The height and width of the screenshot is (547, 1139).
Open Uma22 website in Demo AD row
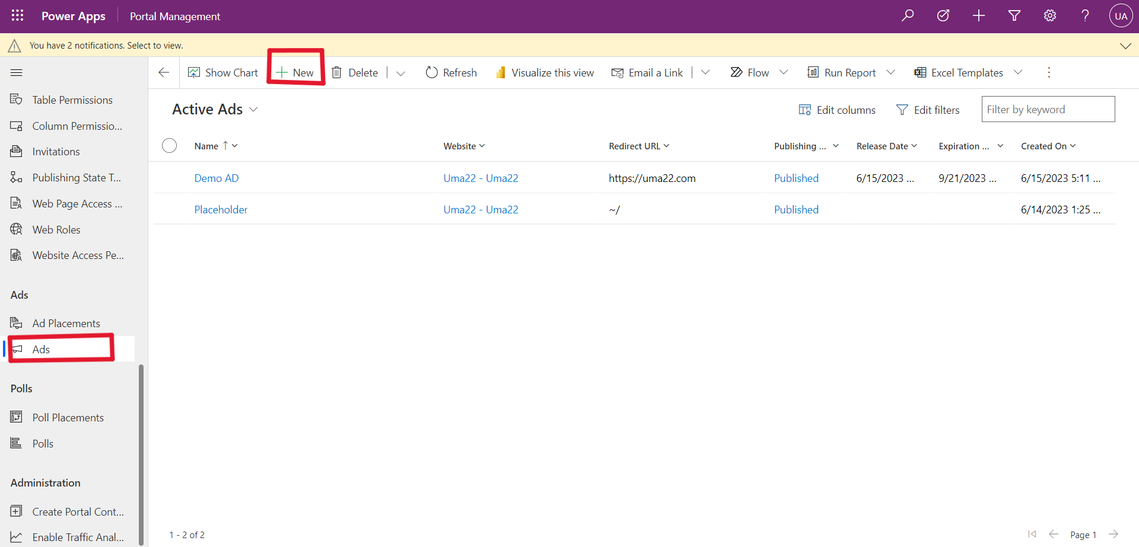coord(481,178)
